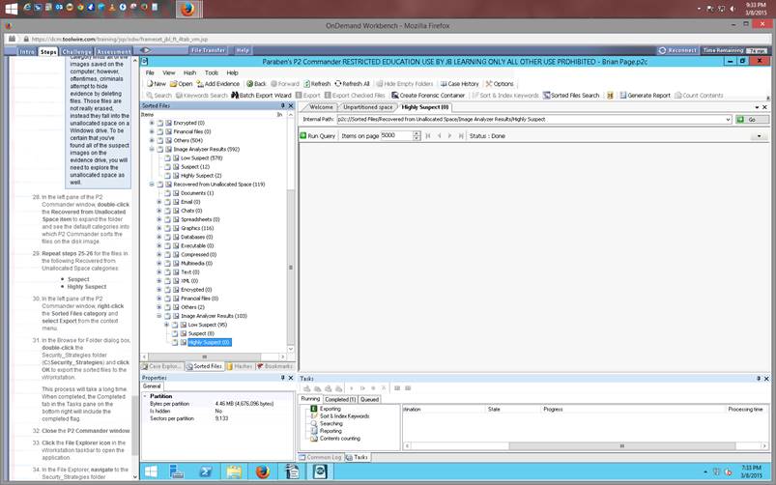This screenshot has width=776, height=485.
Task: Expand the Graphics (116) node
Action: (x=159, y=228)
